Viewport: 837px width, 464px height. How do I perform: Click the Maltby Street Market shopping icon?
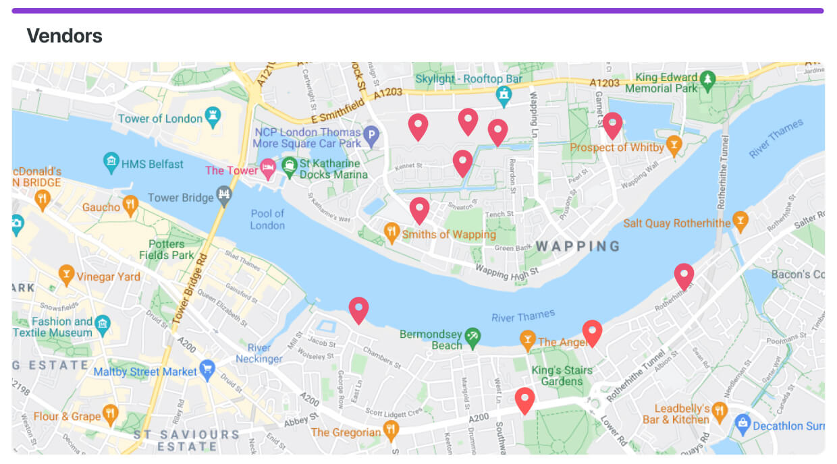(207, 370)
